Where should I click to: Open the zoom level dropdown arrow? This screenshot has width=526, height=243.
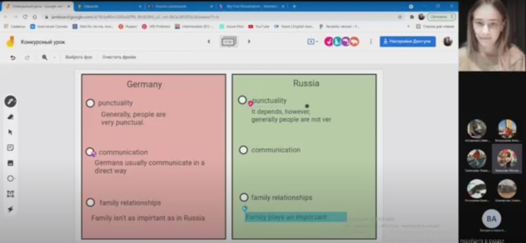(x=54, y=58)
